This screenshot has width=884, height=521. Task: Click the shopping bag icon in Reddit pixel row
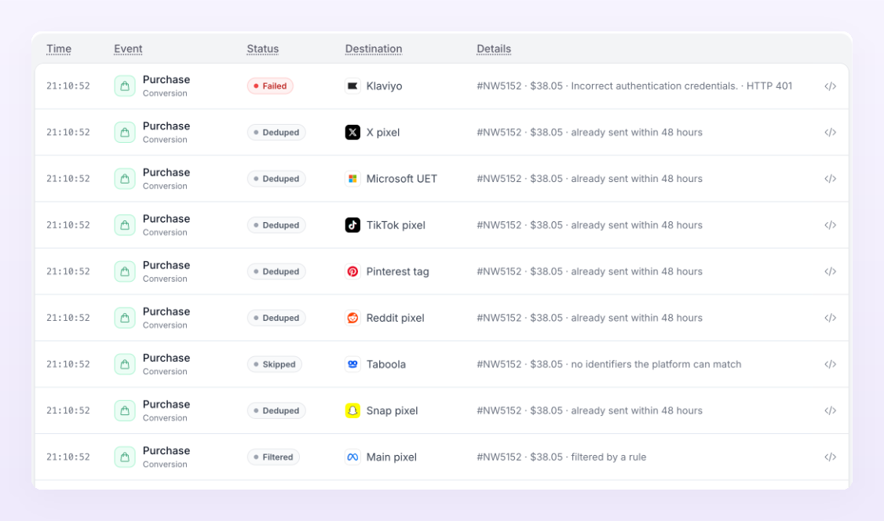click(x=125, y=318)
